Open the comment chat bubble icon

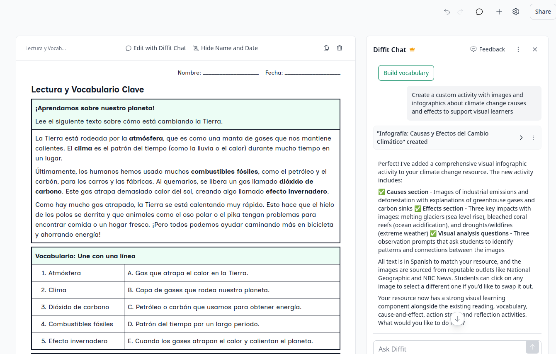[x=479, y=12]
